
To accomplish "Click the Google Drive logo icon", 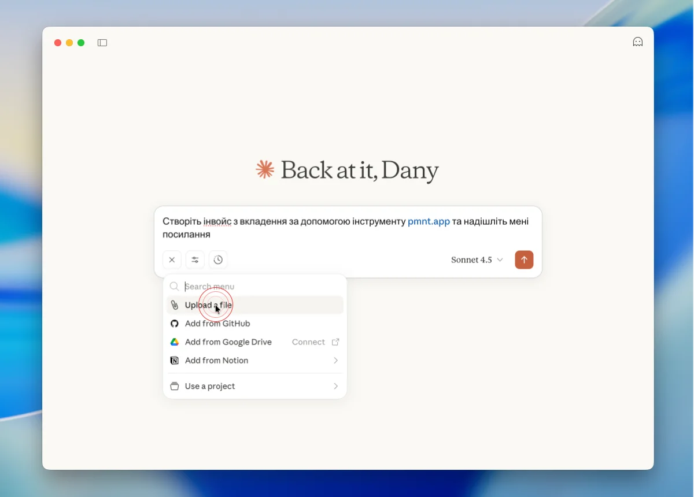I will pyautogui.click(x=175, y=342).
